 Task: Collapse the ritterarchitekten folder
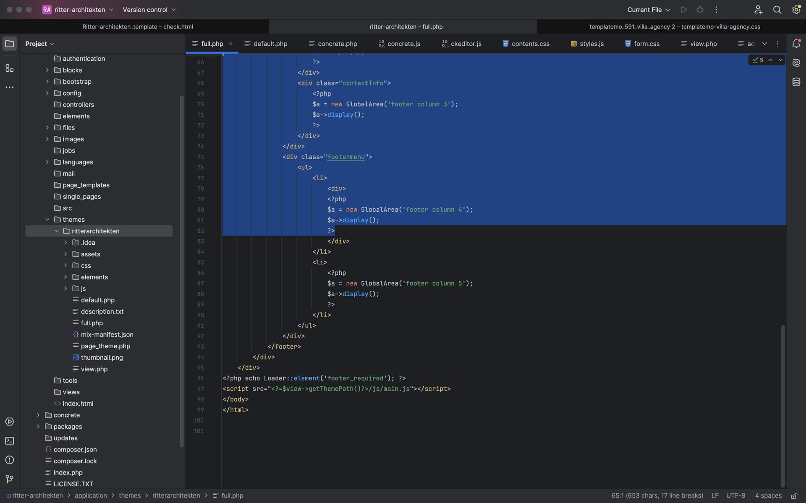(57, 231)
